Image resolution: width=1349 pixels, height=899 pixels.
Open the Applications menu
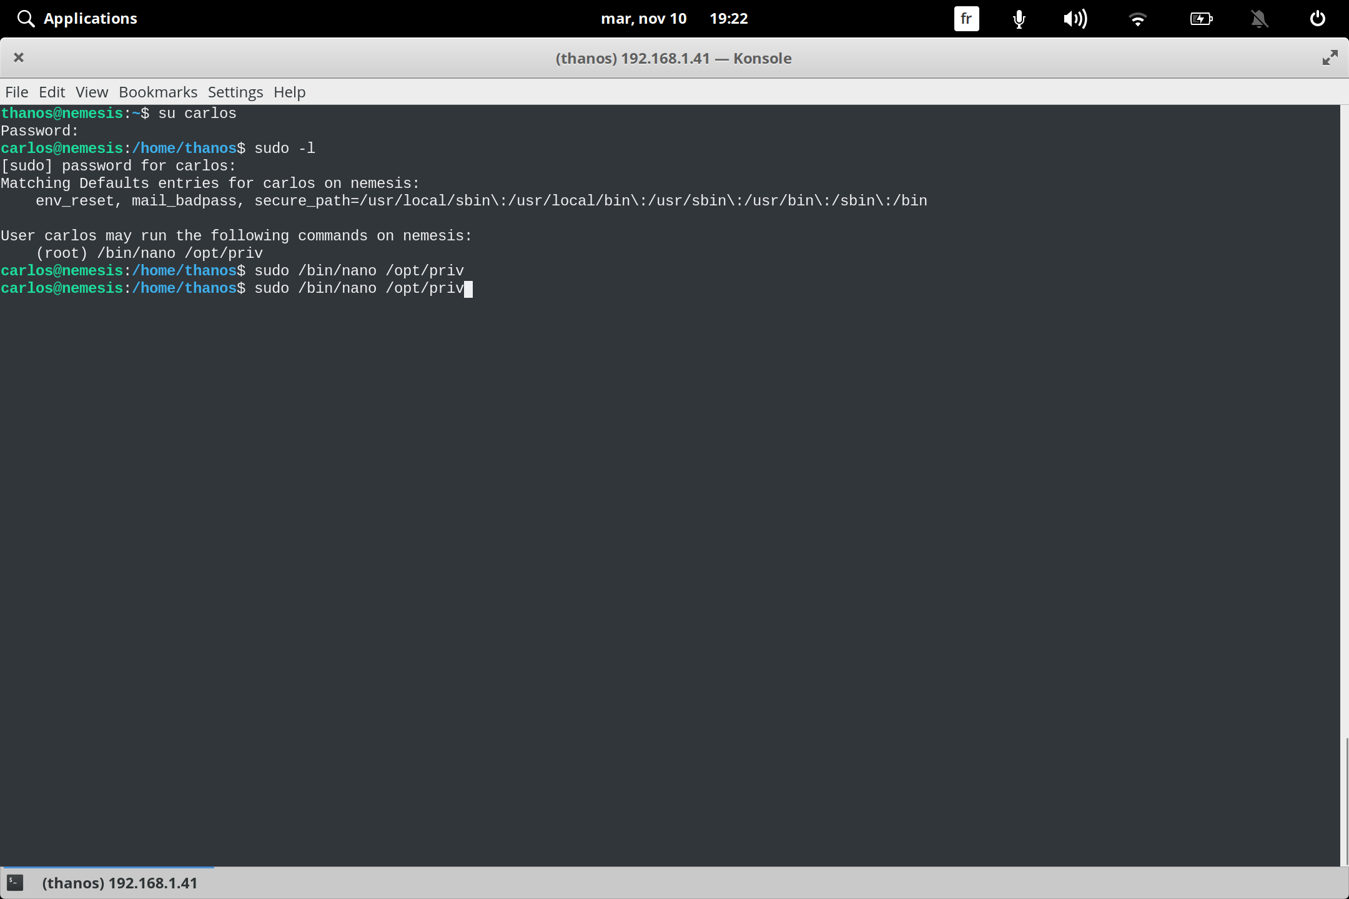point(91,18)
